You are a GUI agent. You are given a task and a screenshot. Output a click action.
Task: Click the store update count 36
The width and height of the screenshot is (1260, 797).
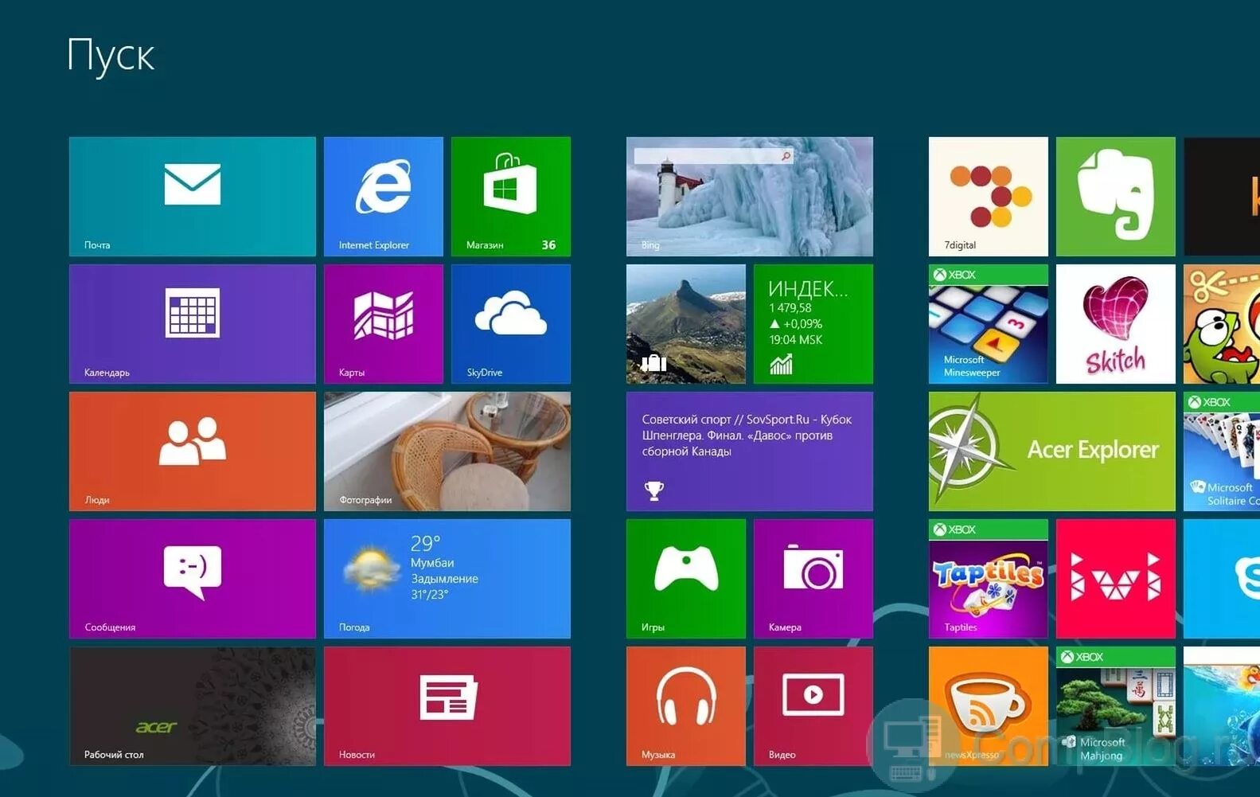pos(548,245)
